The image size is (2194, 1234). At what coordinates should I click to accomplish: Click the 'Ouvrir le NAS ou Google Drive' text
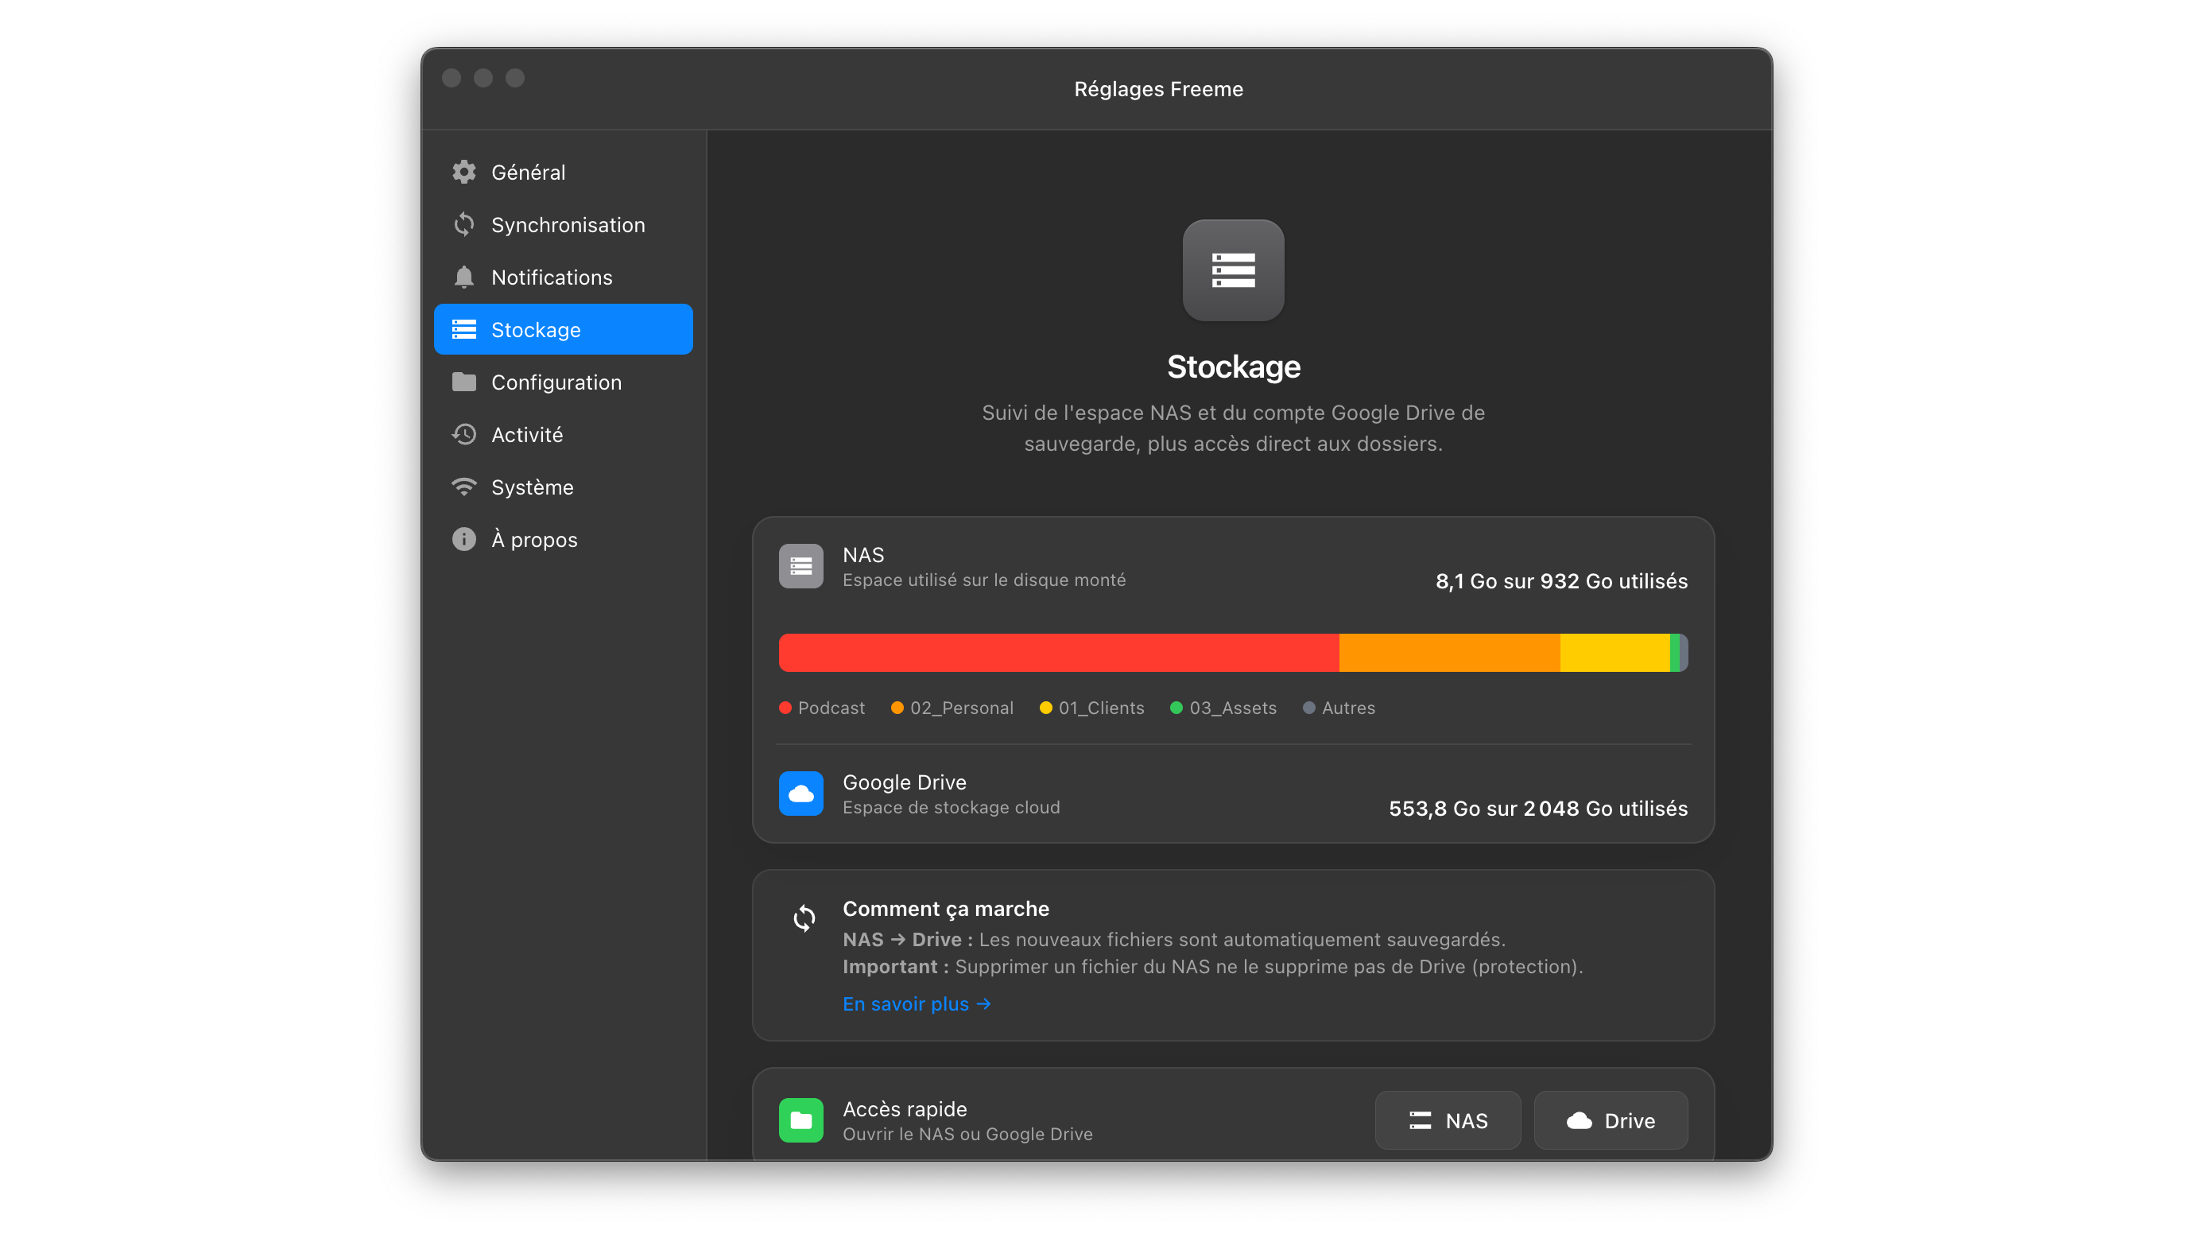tap(967, 1135)
